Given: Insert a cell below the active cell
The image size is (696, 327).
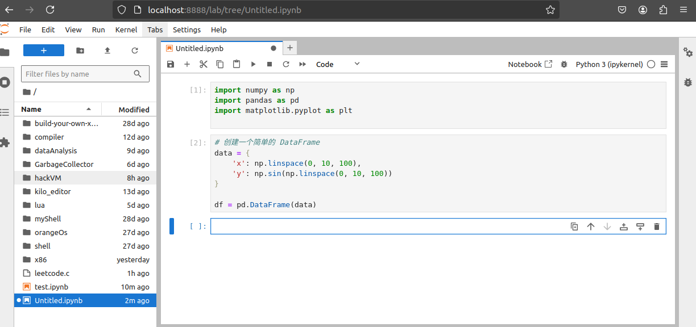Looking at the screenshot, I should point(640,227).
